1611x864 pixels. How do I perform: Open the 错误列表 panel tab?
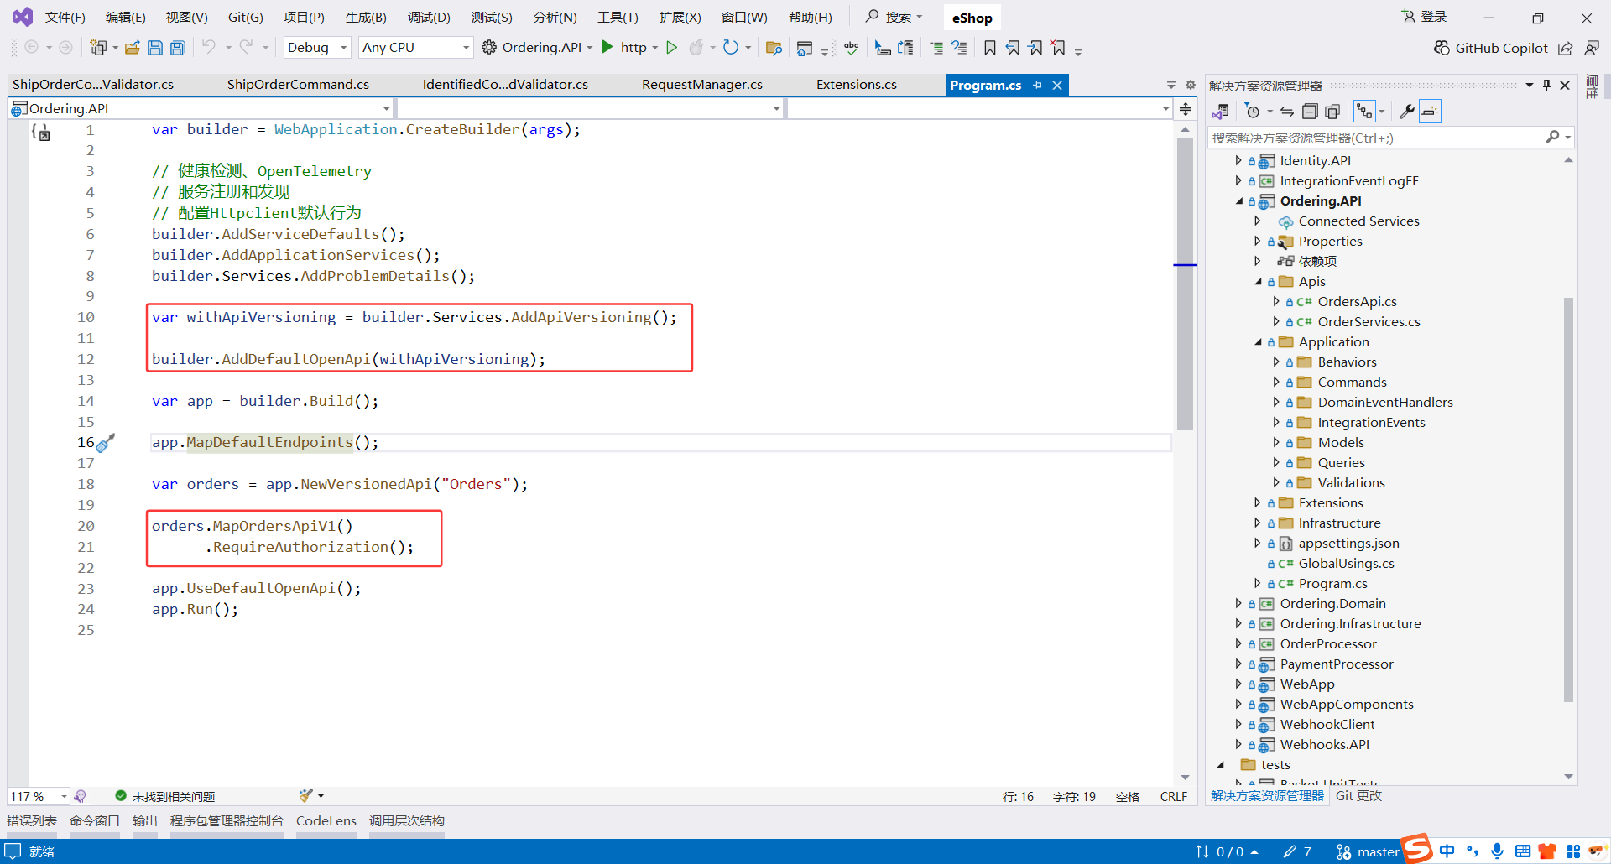click(32, 821)
